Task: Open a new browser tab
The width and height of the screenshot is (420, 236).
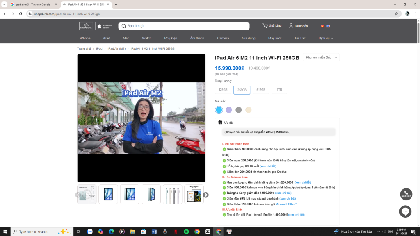Action: coord(116,5)
